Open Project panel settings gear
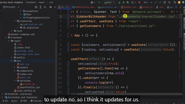185x104 pixels. [51, 7]
